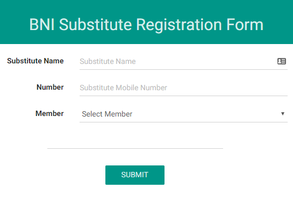
Task: Click the bold Substitute Name label
Action: point(35,61)
